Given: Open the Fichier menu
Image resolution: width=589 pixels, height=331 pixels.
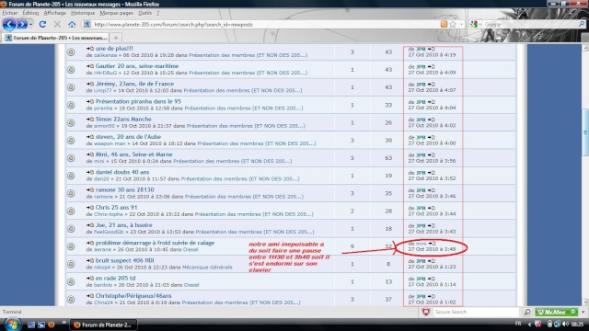Looking at the screenshot, I should (x=10, y=13).
